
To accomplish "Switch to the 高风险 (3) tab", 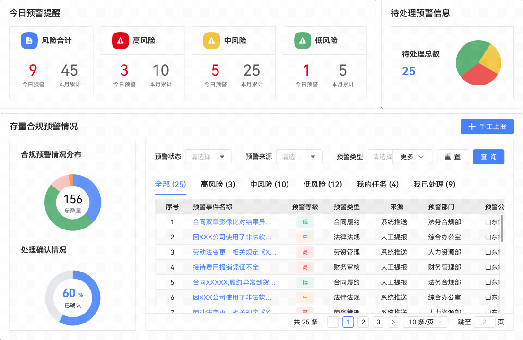I will [218, 184].
